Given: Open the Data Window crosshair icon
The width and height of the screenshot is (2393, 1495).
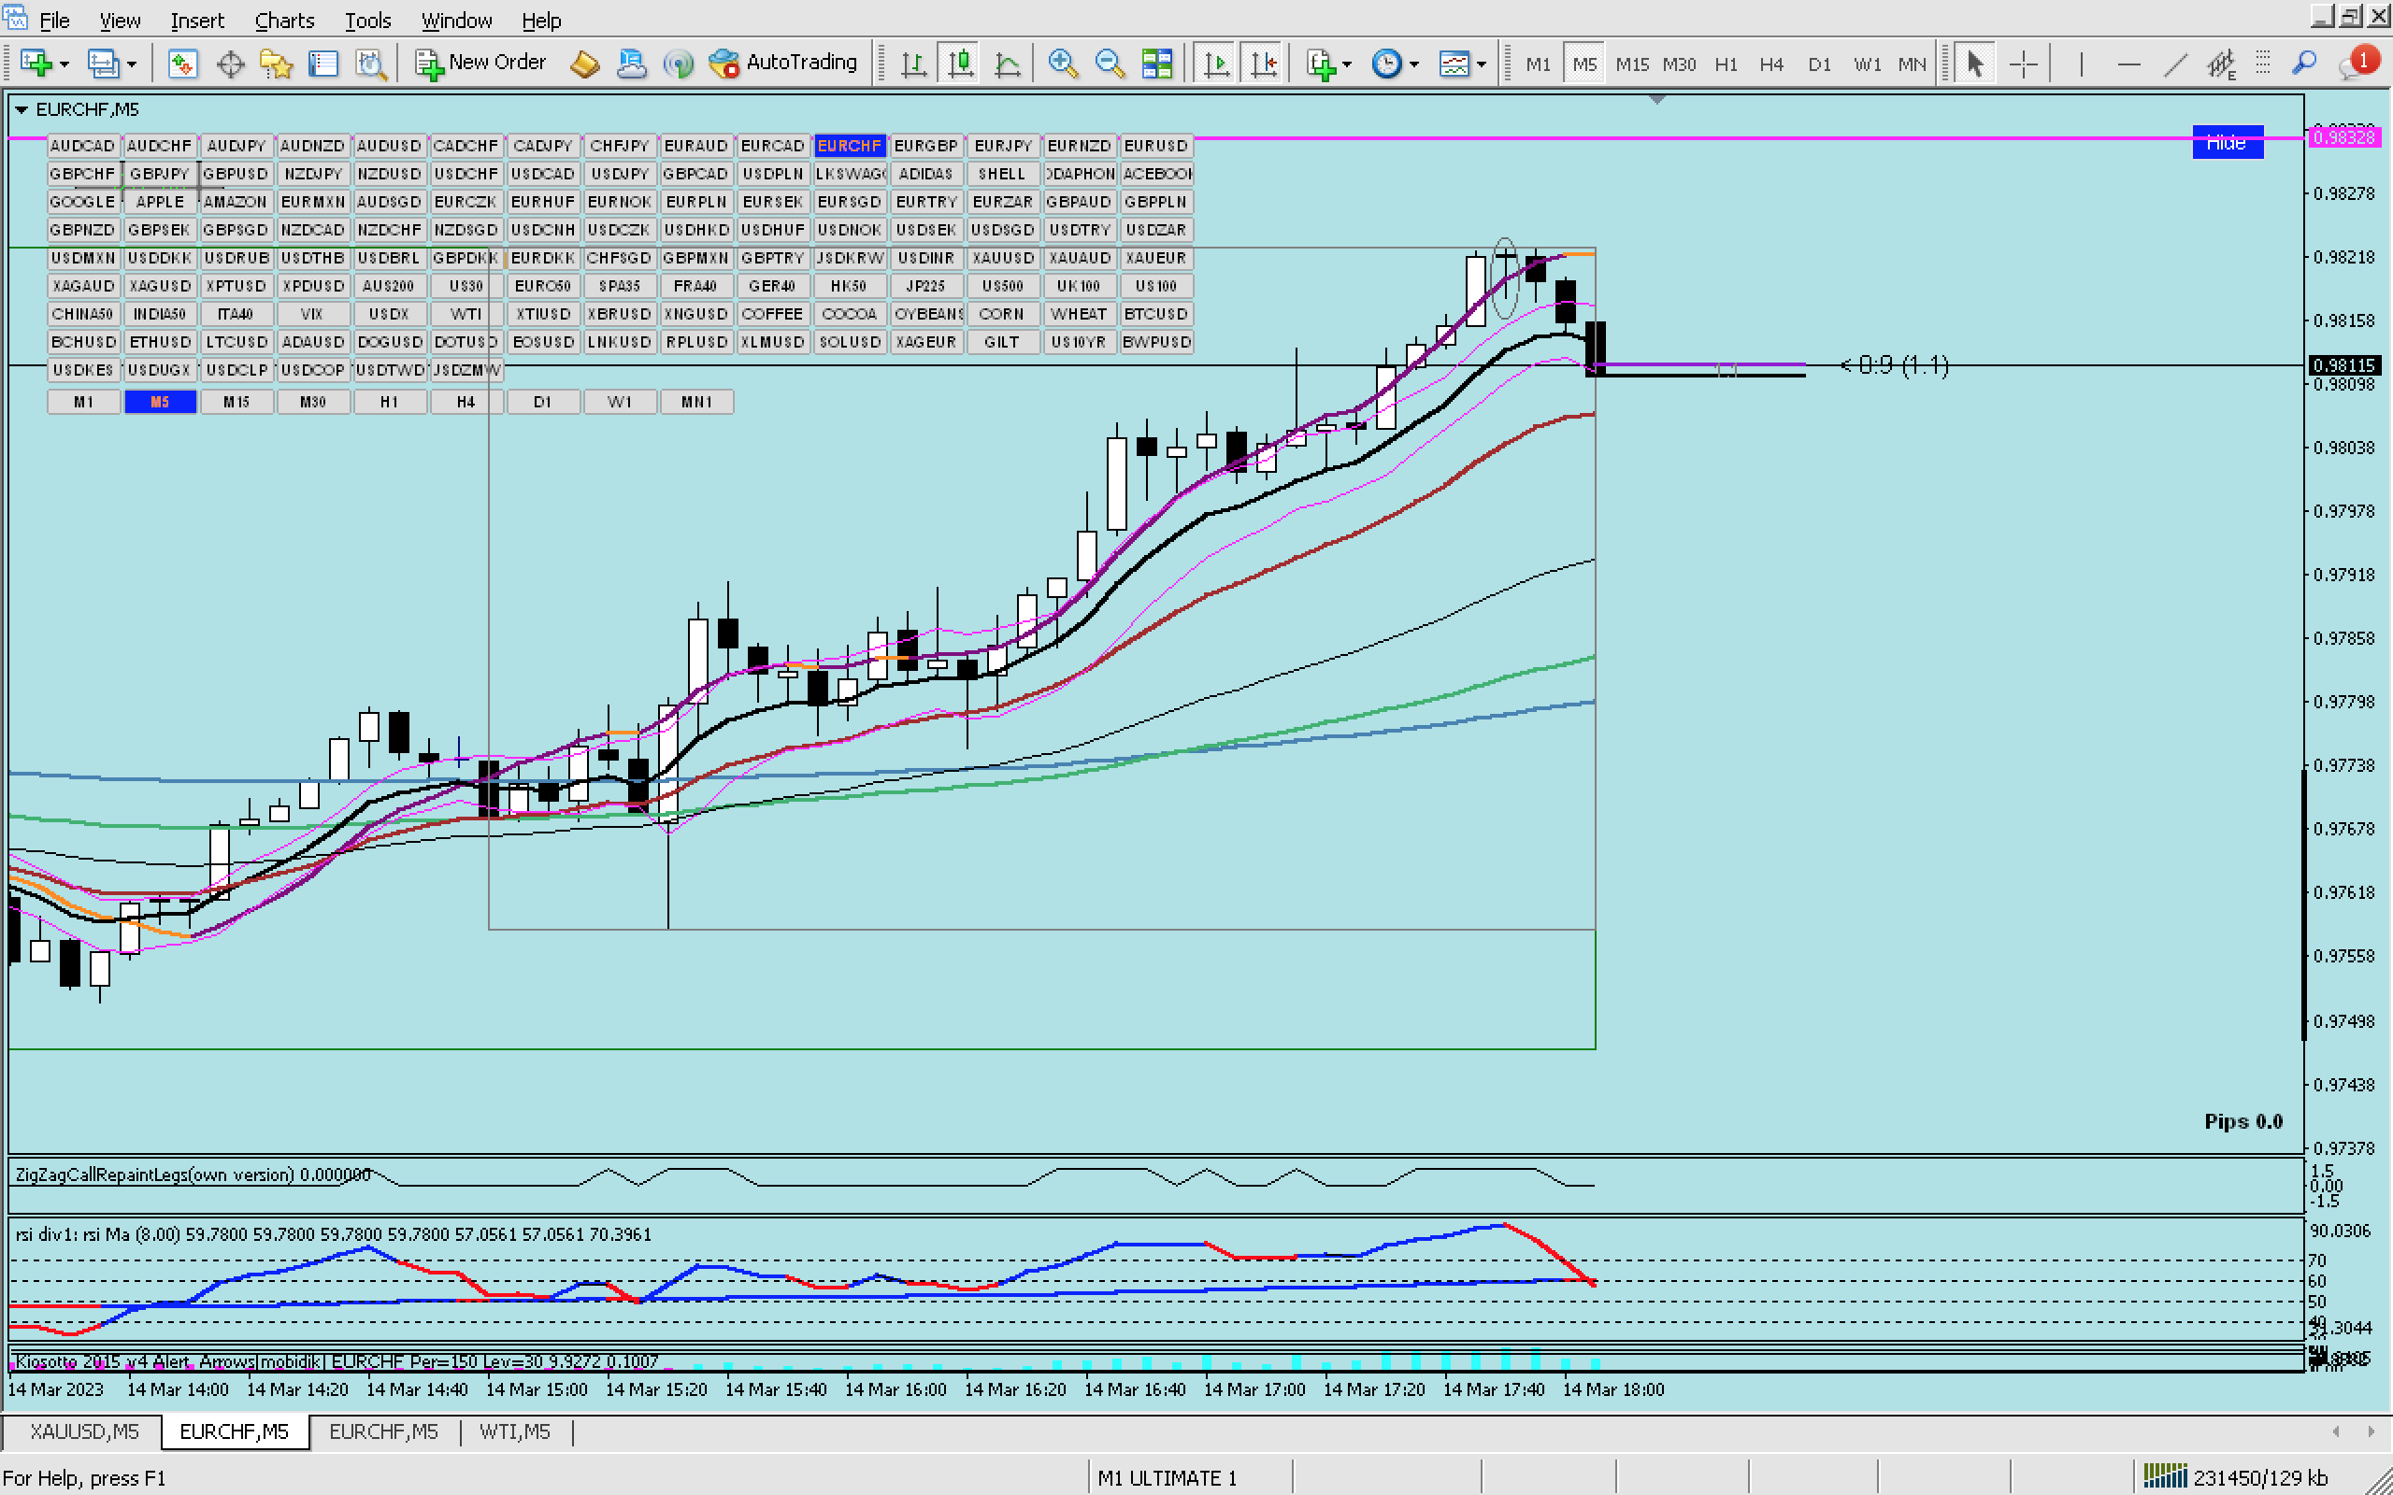Looking at the screenshot, I should click(x=229, y=64).
